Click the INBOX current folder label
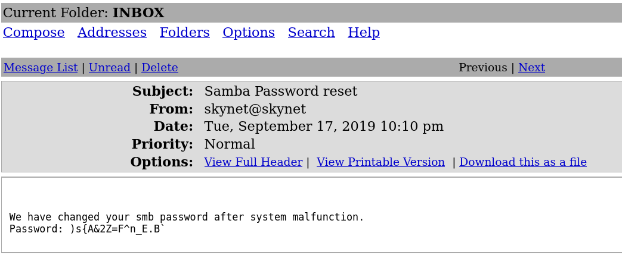This screenshot has height=255, width=622. click(x=138, y=13)
